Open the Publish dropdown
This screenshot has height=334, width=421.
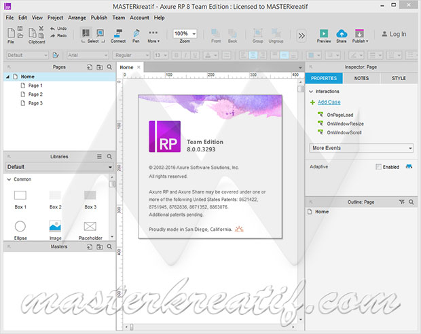pos(360,36)
